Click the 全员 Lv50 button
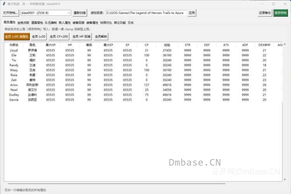 (x=38, y=37)
